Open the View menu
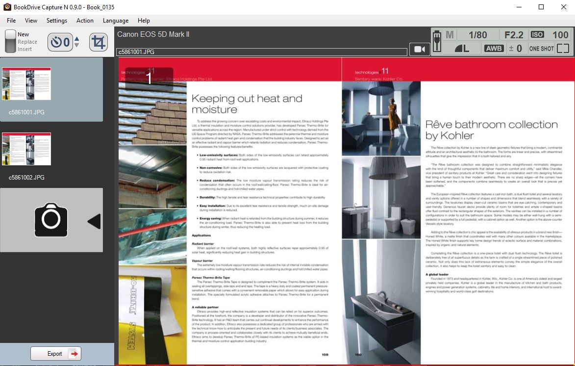This screenshot has width=575, height=366. (31, 21)
